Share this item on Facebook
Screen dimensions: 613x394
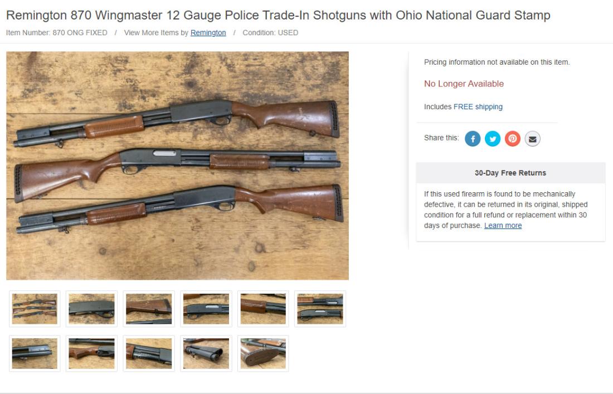click(472, 138)
